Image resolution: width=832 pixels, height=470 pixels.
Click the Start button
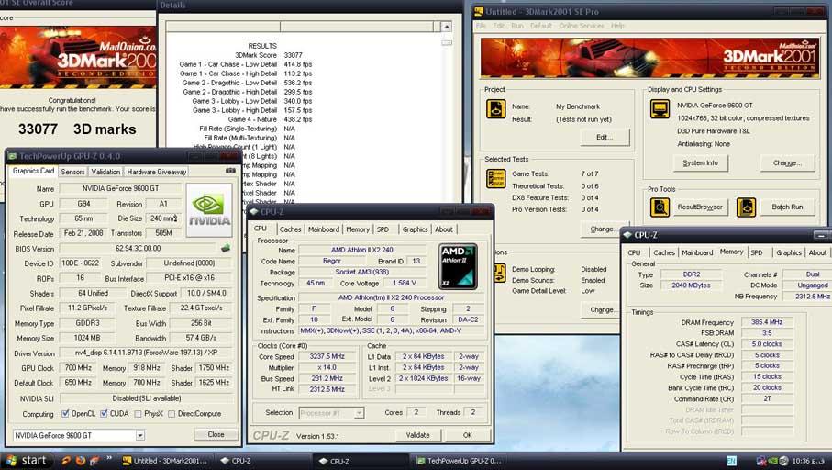tap(27, 461)
